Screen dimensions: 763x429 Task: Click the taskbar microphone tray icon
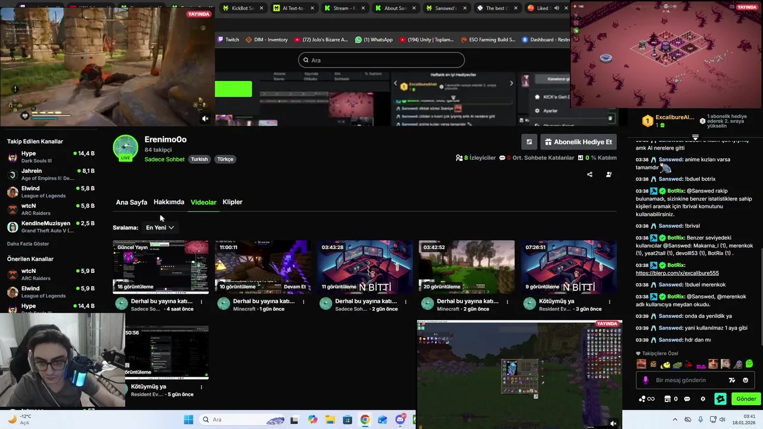pyautogui.click(x=700, y=419)
